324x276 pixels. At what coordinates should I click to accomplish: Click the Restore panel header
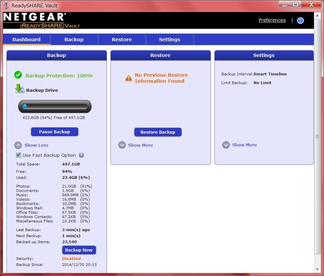point(160,56)
